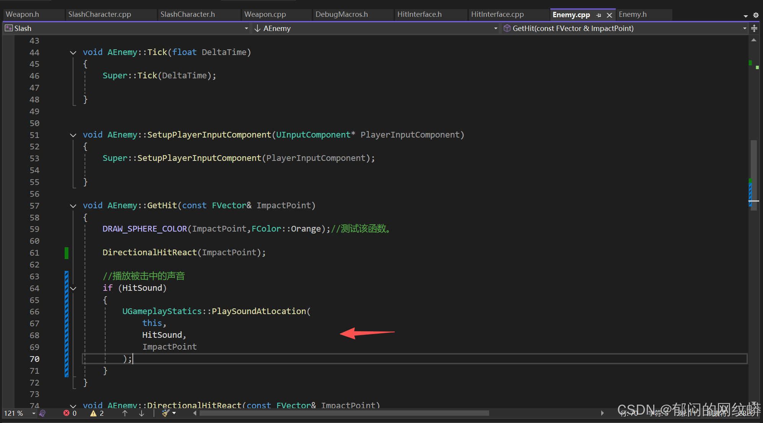Open the tab settings gear icon
Image resolution: width=763 pixels, height=423 pixels.
pyautogui.click(x=756, y=15)
